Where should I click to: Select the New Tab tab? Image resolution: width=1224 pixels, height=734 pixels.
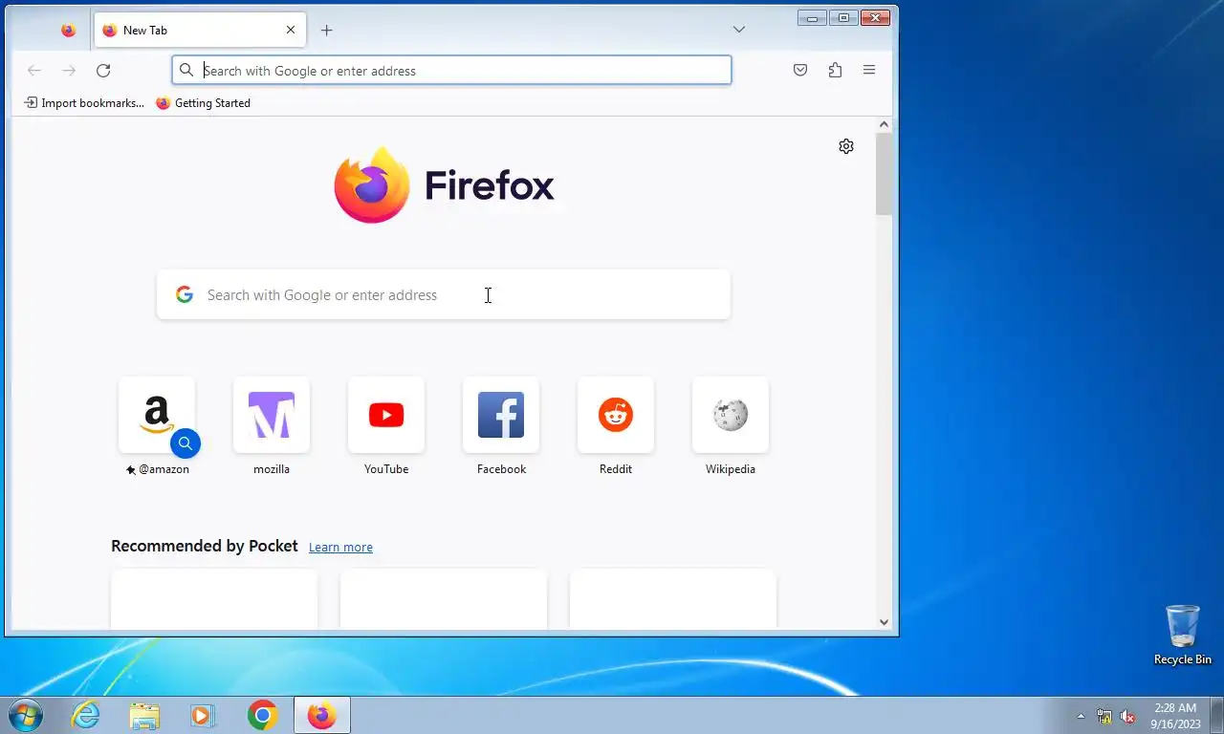point(200,30)
